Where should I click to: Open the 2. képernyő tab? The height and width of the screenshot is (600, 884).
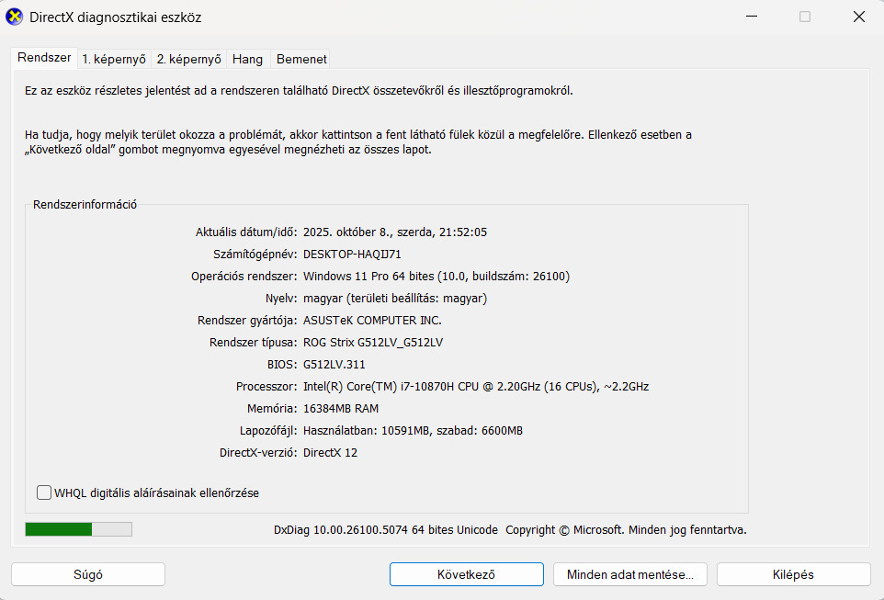pos(189,59)
